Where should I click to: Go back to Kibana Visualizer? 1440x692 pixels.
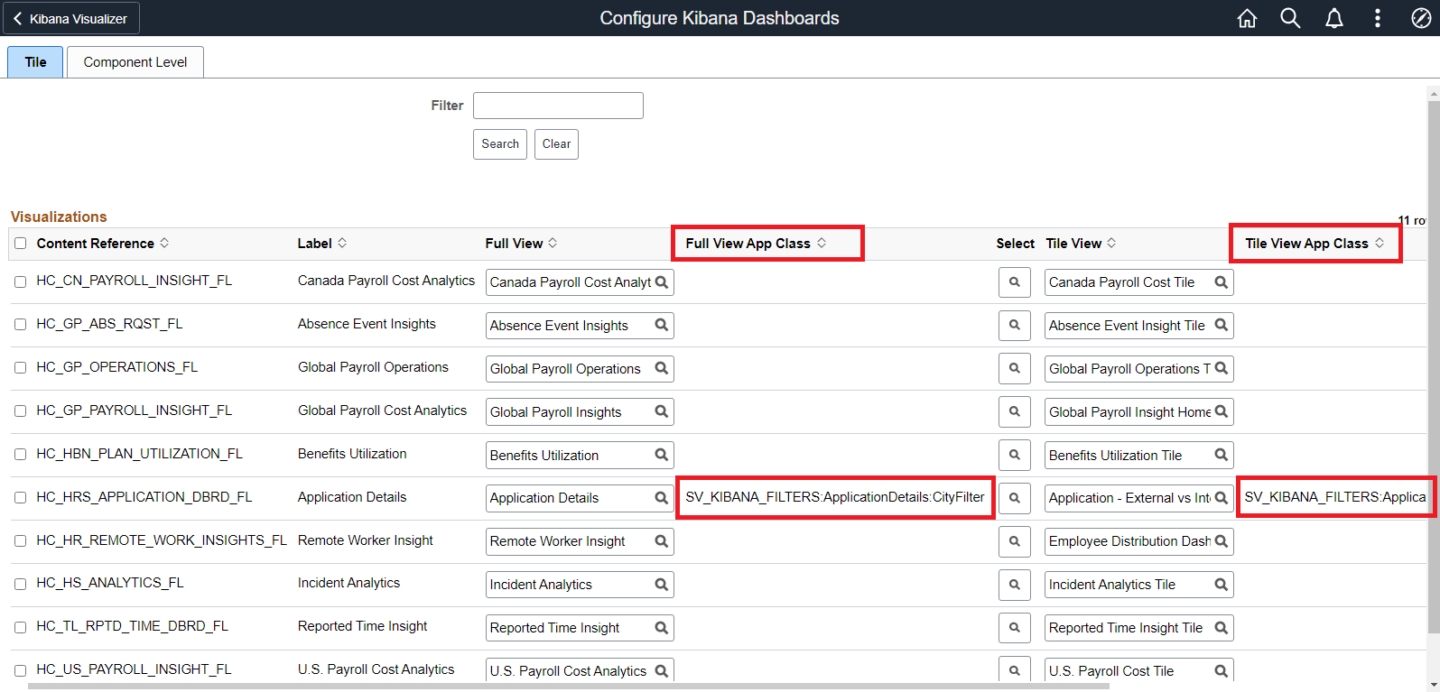tap(70, 18)
